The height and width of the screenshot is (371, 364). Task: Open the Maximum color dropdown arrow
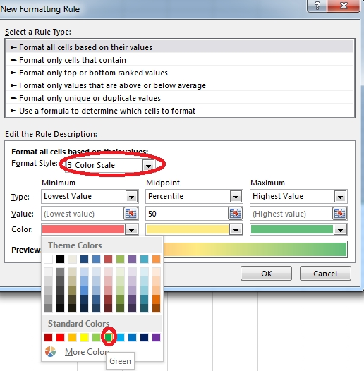(340, 229)
